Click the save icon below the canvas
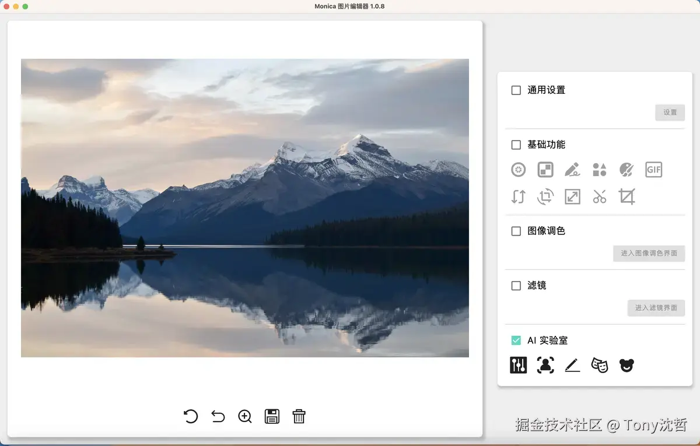 [272, 416]
